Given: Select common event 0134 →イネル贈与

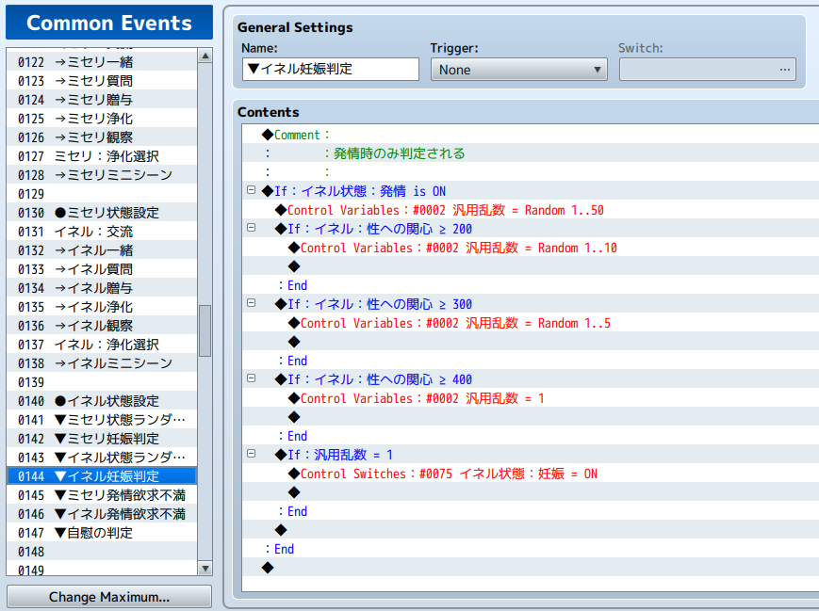Looking at the screenshot, I should coord(102,288).
